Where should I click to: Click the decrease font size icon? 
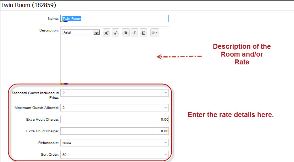pyautogui.click(x=115, y=33)
